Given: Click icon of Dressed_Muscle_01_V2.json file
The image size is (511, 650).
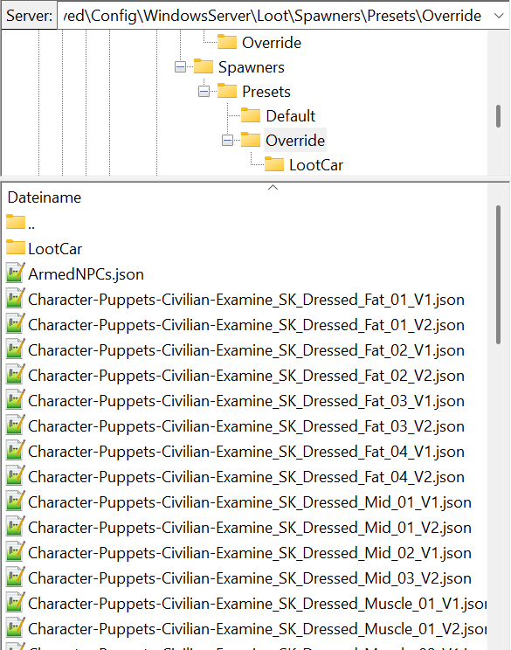Looking at the screenshot, I should (x=16, y=627).
